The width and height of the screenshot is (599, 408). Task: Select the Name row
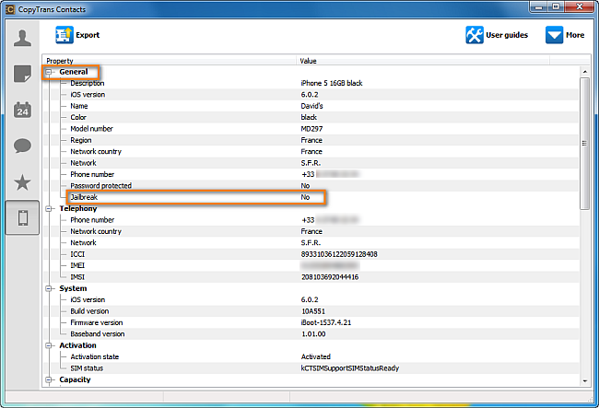pos(311,106)
